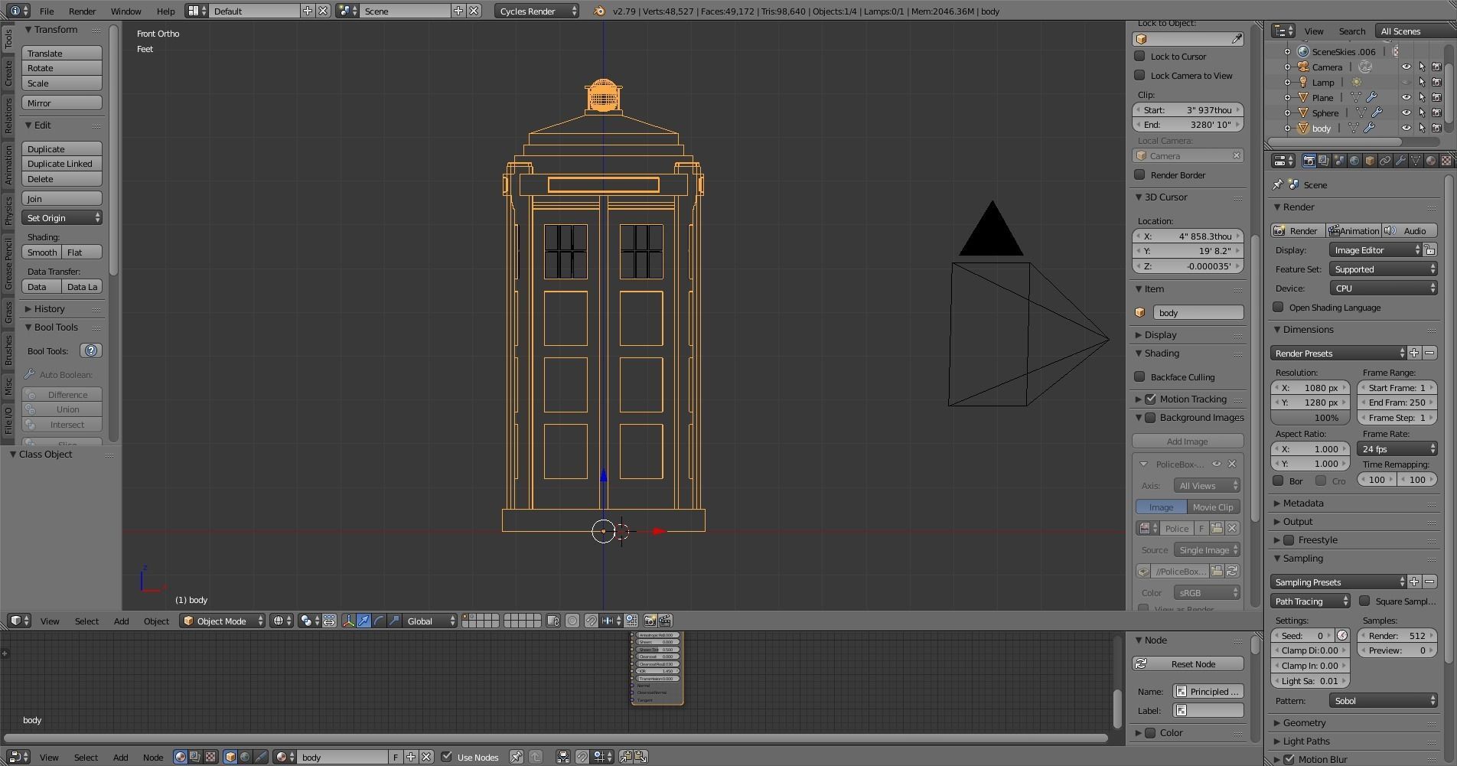This screenshot has width=1457, height=766.
Task: Open the Set Origin dropdown
Action: click(62, 218)
